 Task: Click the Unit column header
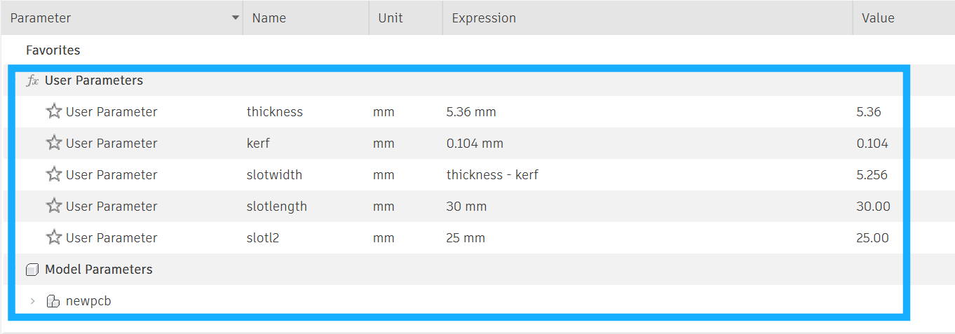click(391, 18)
